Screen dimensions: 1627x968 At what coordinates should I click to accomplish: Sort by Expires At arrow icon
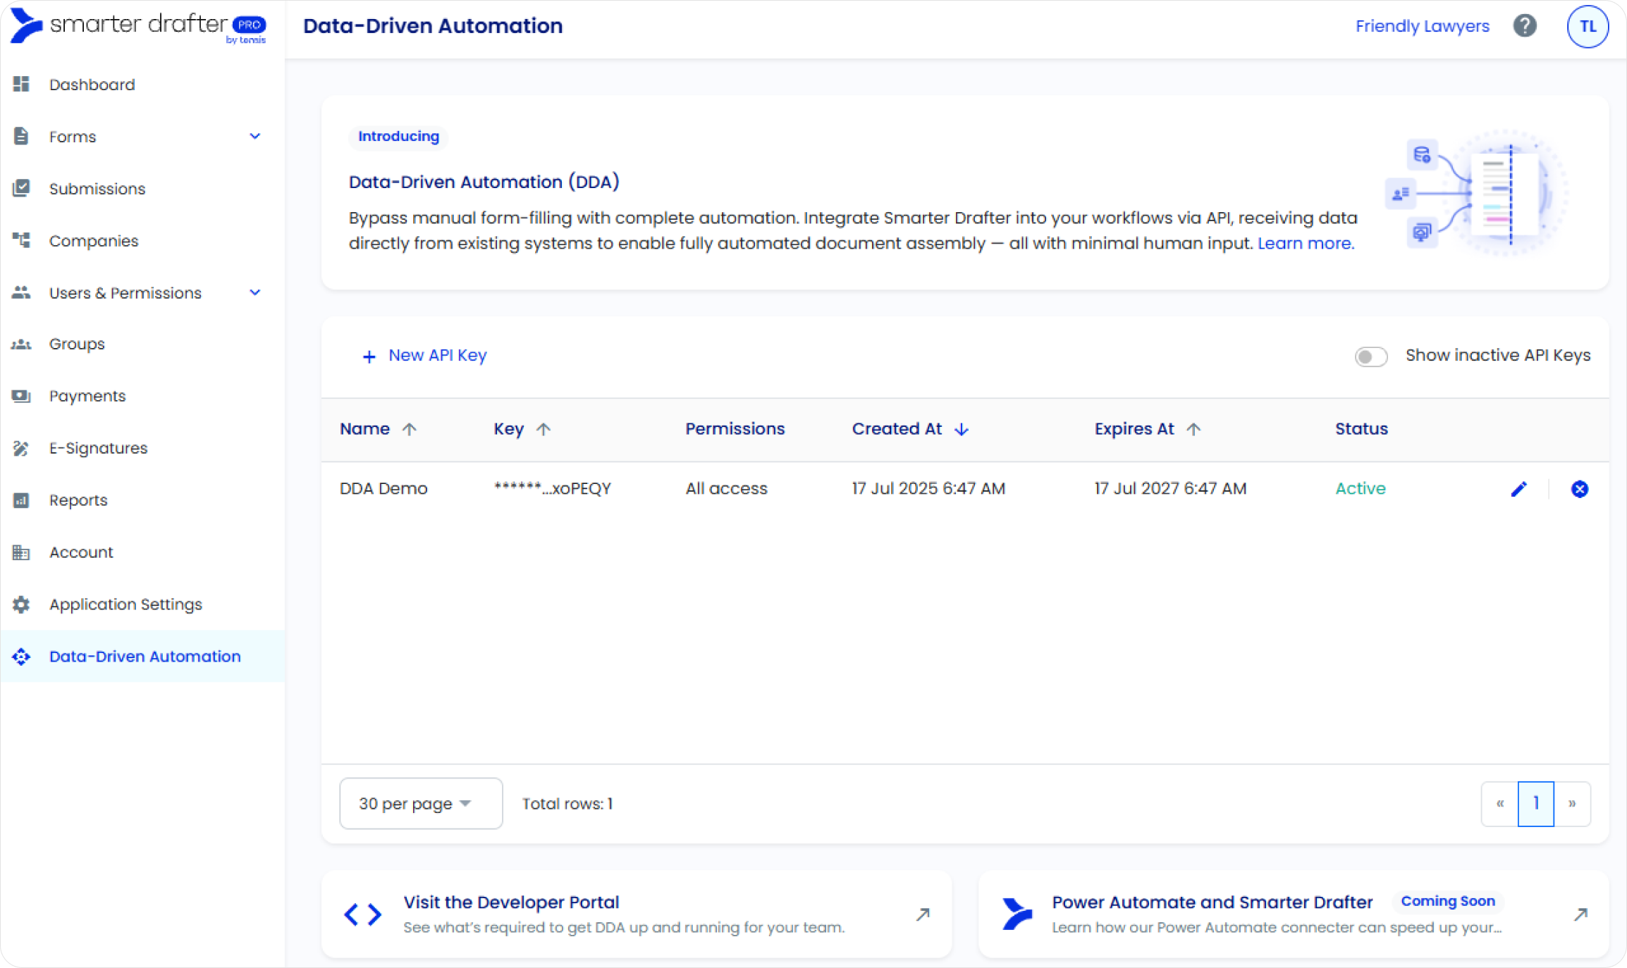pyautogui.click(x=1193, y=429)
